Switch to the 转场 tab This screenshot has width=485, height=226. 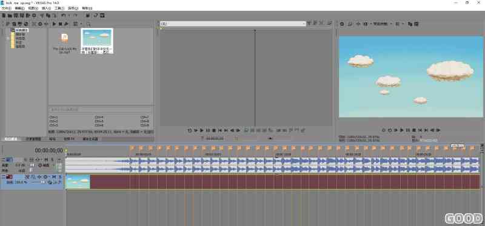point(52,139)
